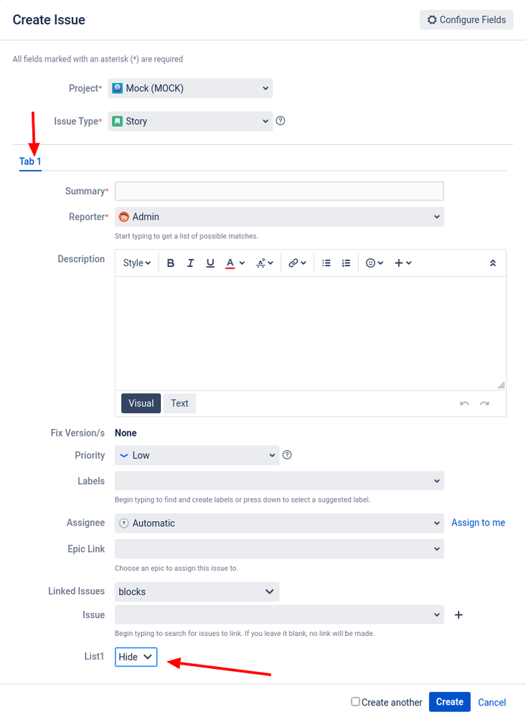The width and height of the screenshot is (526, 717).
Task: Click the blue Create button
Action: click(450, 702)
